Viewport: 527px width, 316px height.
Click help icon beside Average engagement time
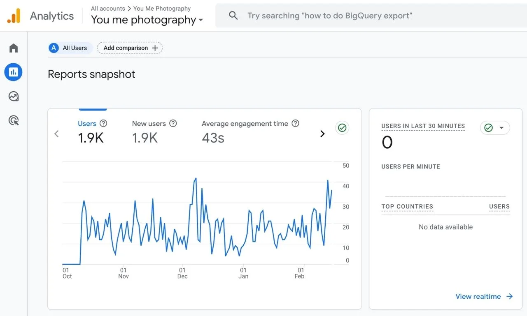295,123
